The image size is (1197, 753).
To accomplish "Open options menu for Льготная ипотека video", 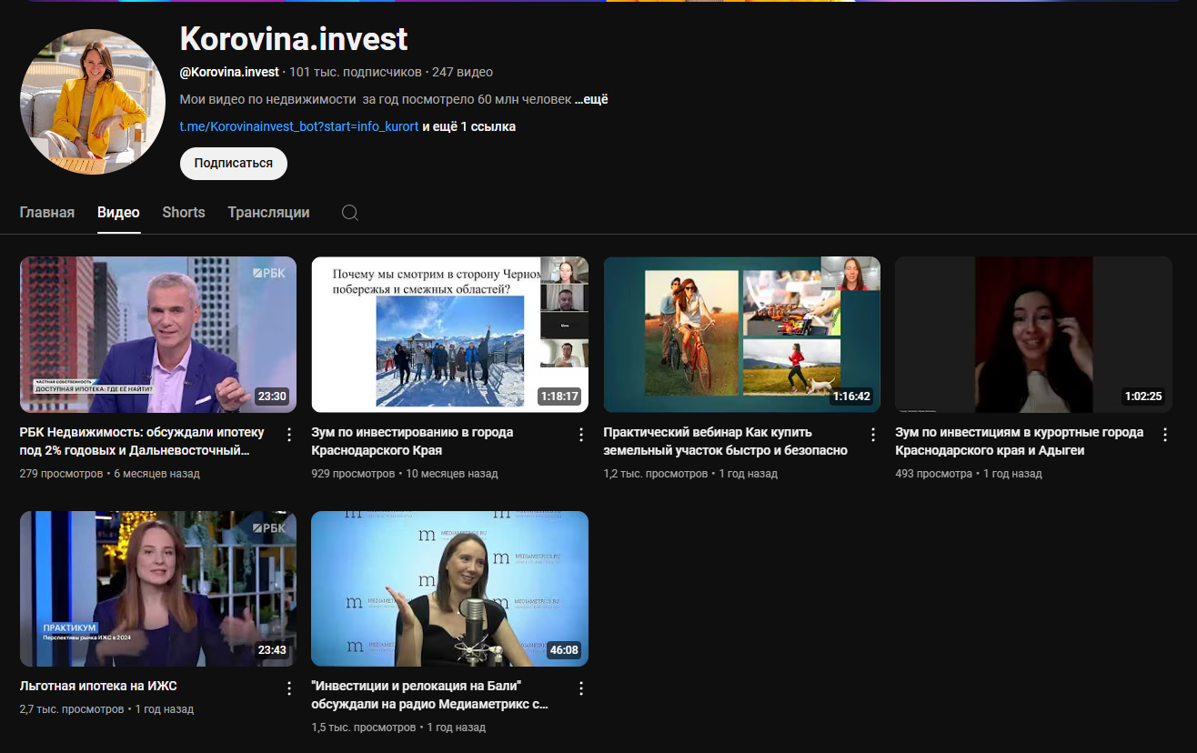I will [x=289, y=688].
